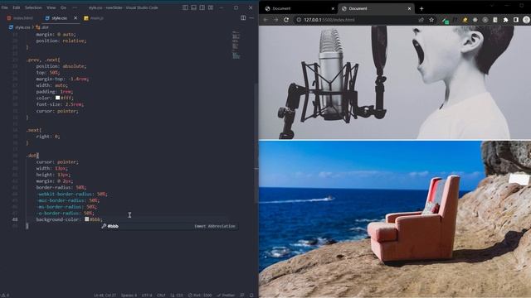
Task: Click the Share page icon in address bar
Action: (421, 20)
